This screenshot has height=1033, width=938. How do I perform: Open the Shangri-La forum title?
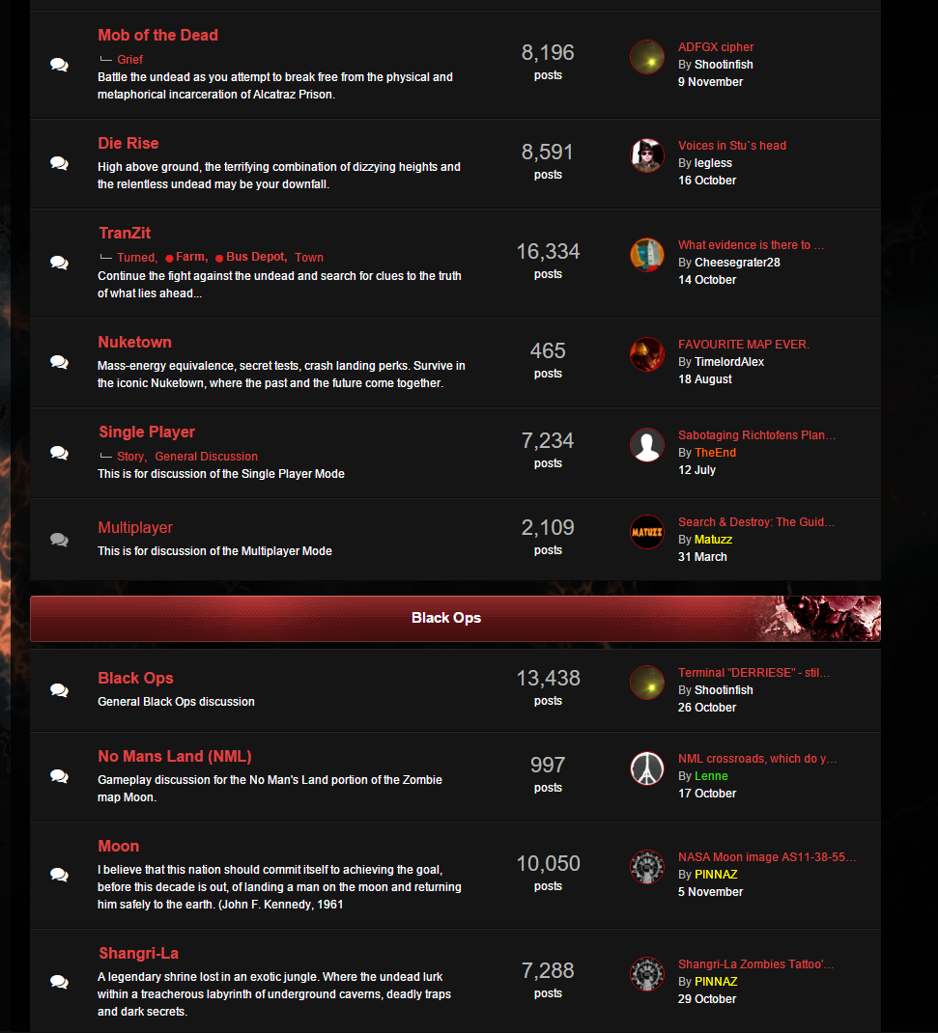point(138,953)
